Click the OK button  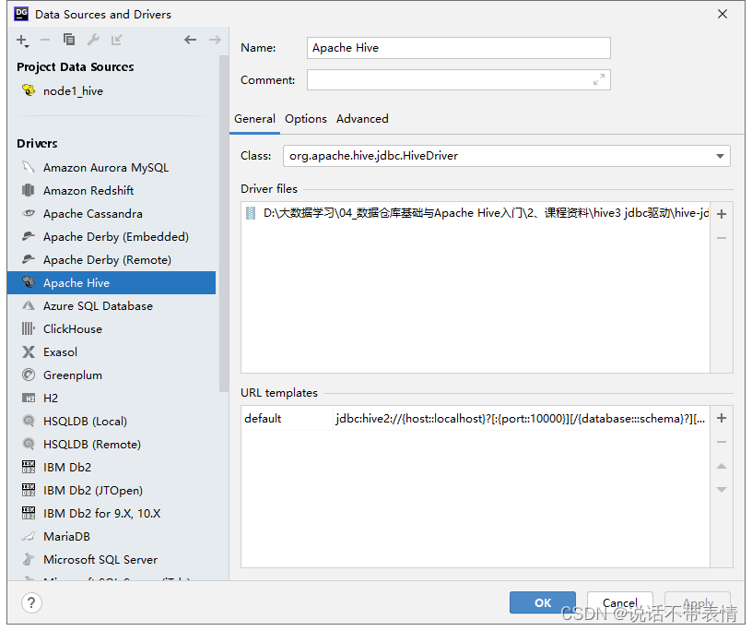(x=542, y=602)
